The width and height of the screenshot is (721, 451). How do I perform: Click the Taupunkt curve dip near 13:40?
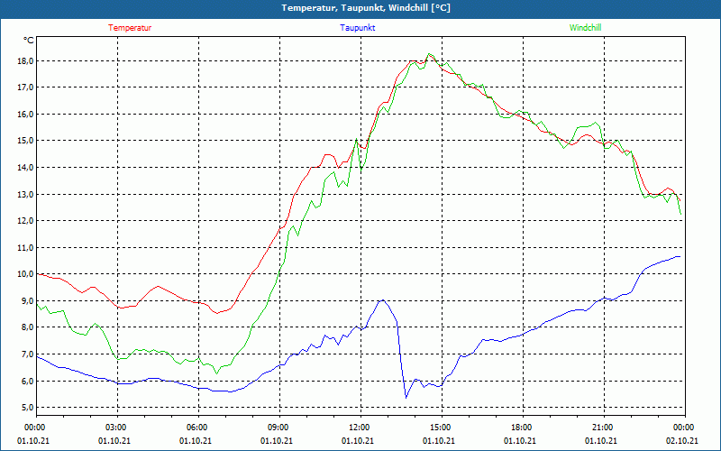pyautogui.click(x=406, y=397)
